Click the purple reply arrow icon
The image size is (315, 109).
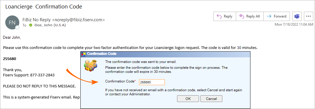tap(219, 16)
